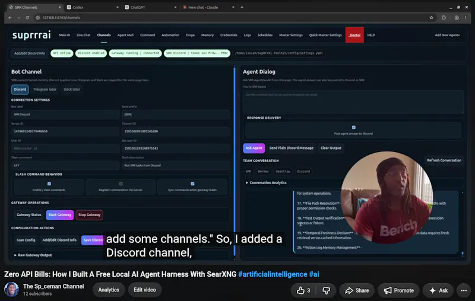Like the video with thumbs up
Screen dimensions: 475x301
tap(303, 290)
